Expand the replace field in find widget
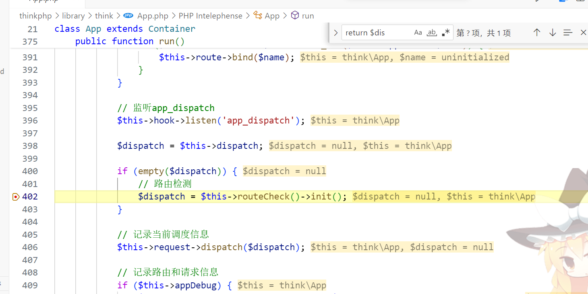The height and width of the screenshot is (294, 588). pyautogui.click(x=335, y=33)
